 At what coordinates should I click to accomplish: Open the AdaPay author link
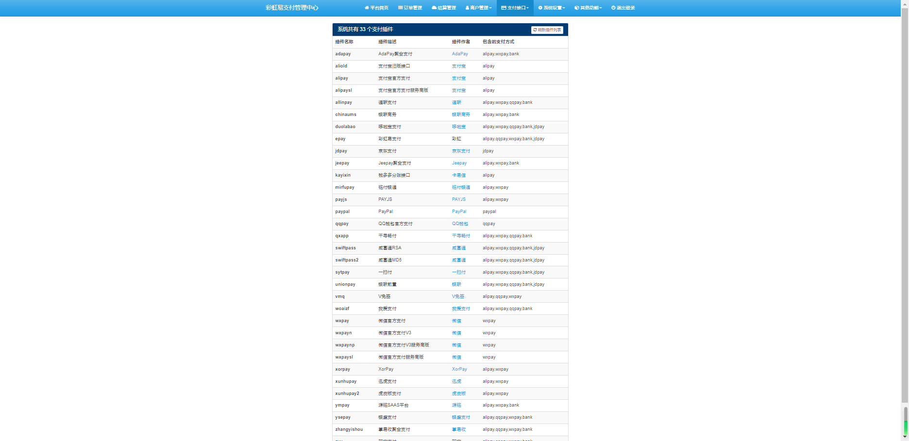point(460,54)
